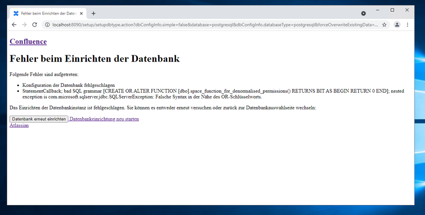Open a new tab with the plus button

(94, 13)
